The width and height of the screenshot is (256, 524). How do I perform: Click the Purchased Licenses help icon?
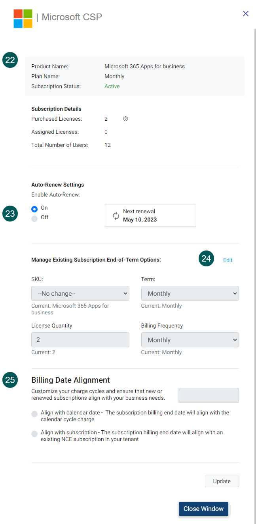click(x=125, y=119)
